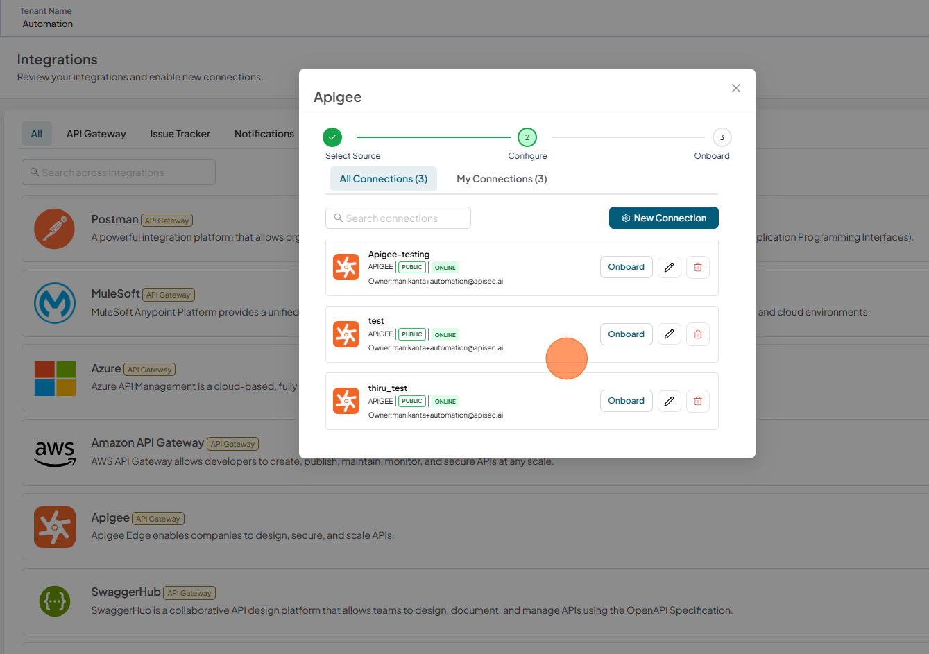Click the completed Select Source step checkmark
The width and height of the screenshot is (929, 654).
(332, 137)
